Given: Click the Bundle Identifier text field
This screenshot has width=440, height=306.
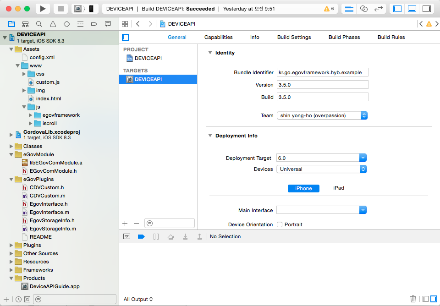Looking at the screenshot, I should 322,72.
